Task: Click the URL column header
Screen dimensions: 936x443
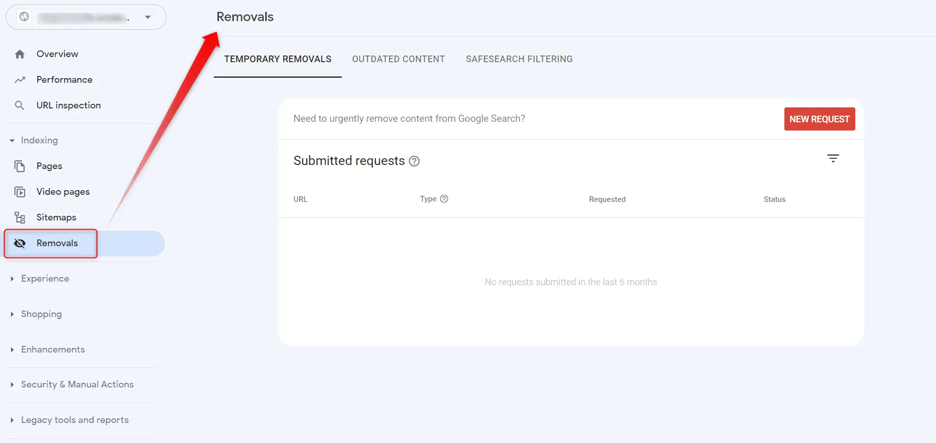Action: click(301, 199)
